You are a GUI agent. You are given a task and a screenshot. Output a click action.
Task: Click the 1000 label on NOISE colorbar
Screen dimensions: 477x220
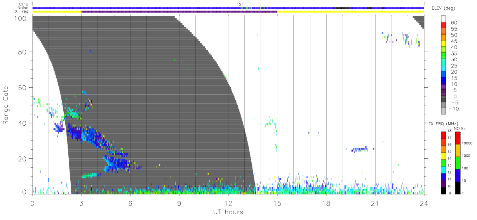pos(466,156)
